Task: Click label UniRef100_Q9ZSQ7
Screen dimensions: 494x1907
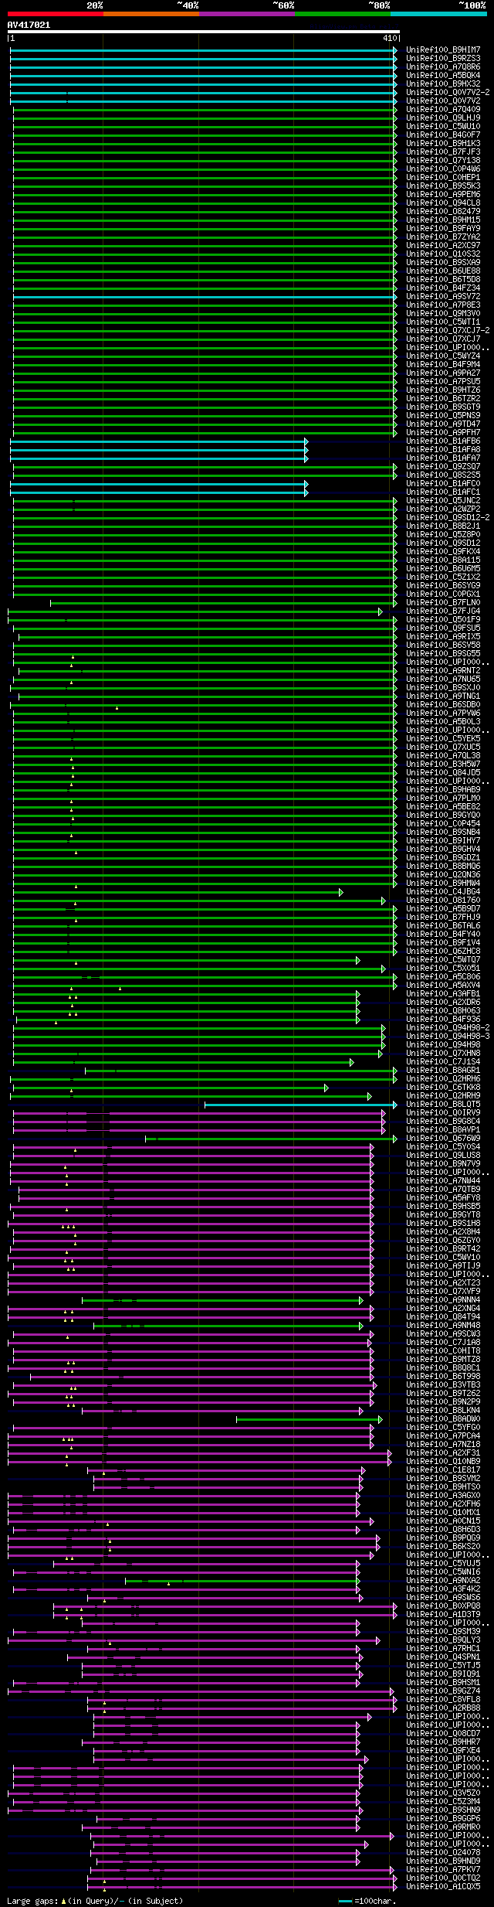Action: click(x=443, y=467)
